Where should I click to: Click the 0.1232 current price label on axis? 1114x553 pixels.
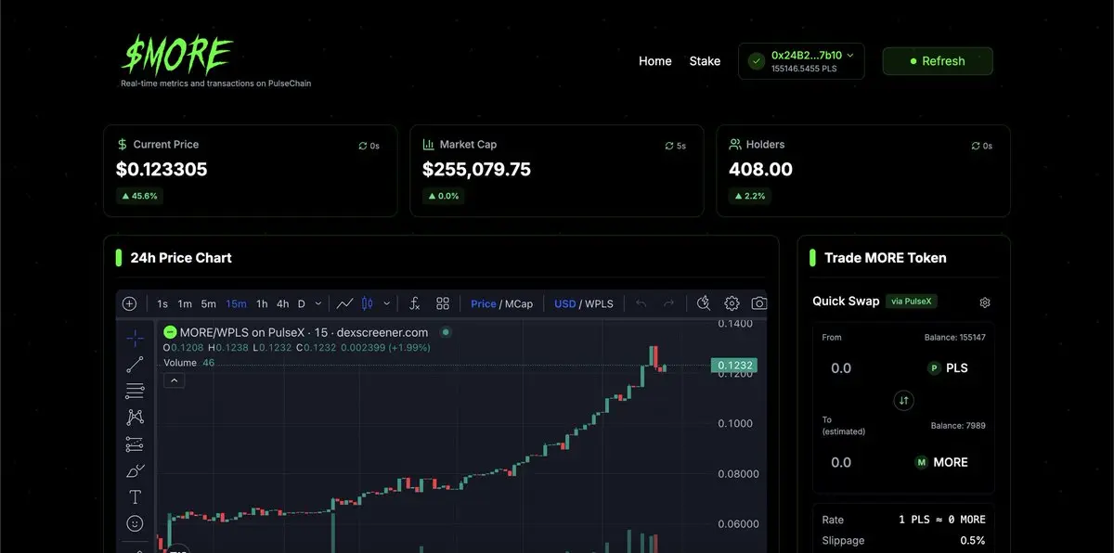tap(733, 366)
